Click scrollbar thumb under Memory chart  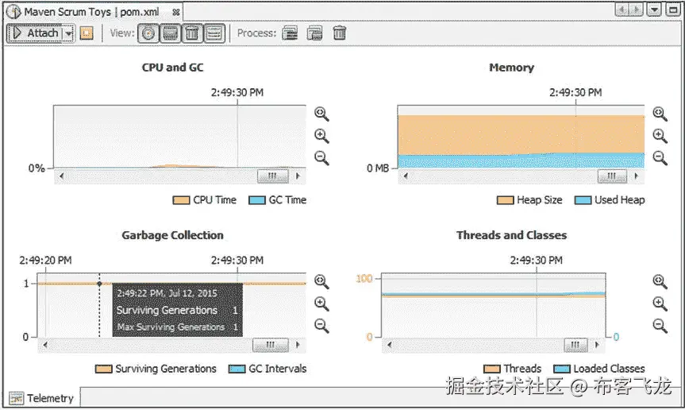click(612, 176)
